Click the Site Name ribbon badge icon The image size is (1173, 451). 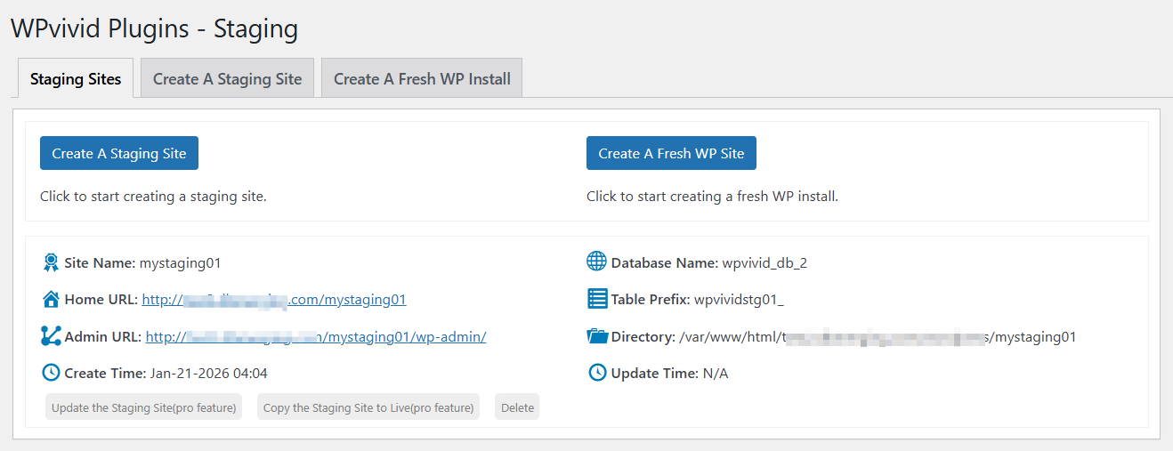pos(51,262)
